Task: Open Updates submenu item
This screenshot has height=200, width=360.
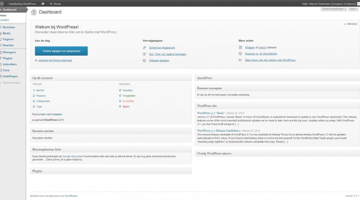Action: coord(5,20)
